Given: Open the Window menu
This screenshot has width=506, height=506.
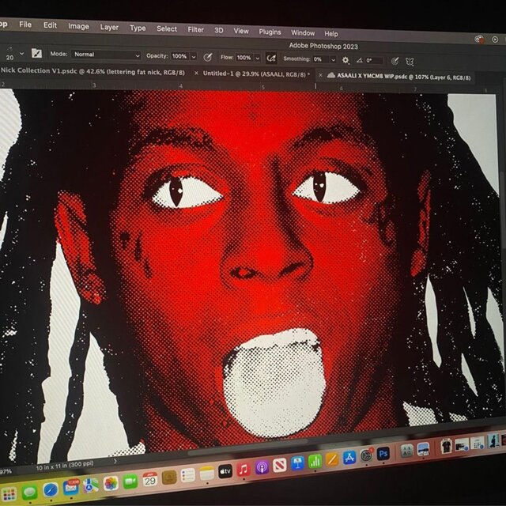Looking at the screenshot, I should click(303, 33).
